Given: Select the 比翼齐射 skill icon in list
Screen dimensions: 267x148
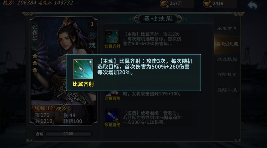Looking at the screenshot, I should 112,37.
